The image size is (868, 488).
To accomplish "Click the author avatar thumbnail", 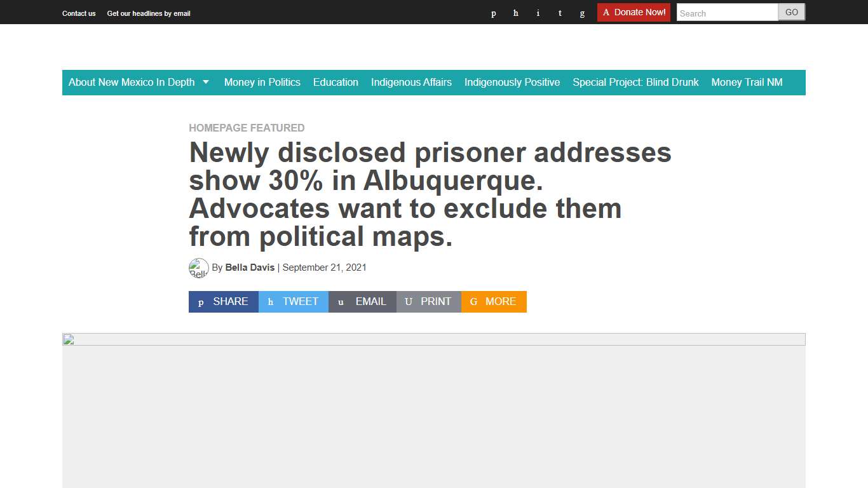I will click(199, 268).
